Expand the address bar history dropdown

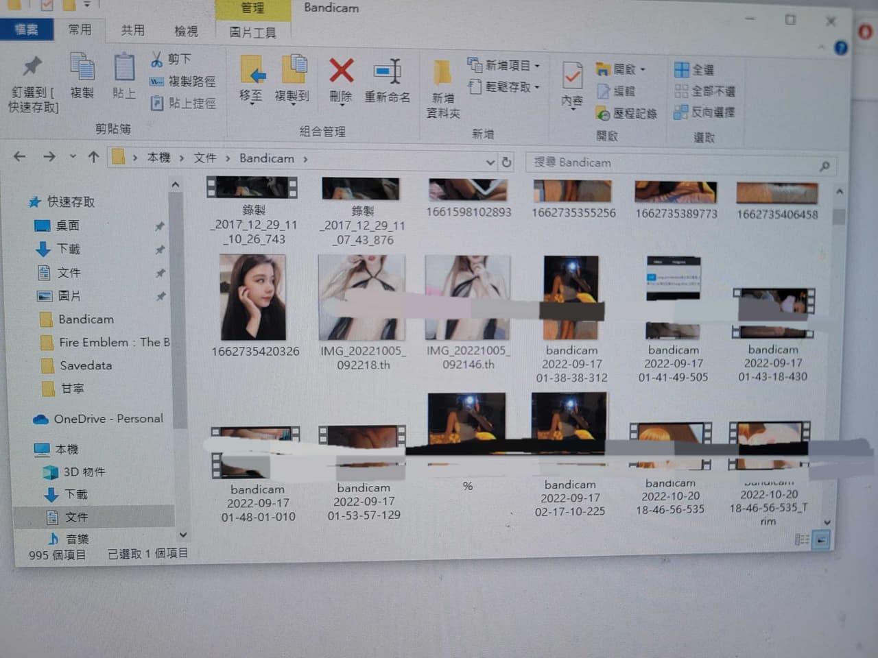tap(490, 162)
